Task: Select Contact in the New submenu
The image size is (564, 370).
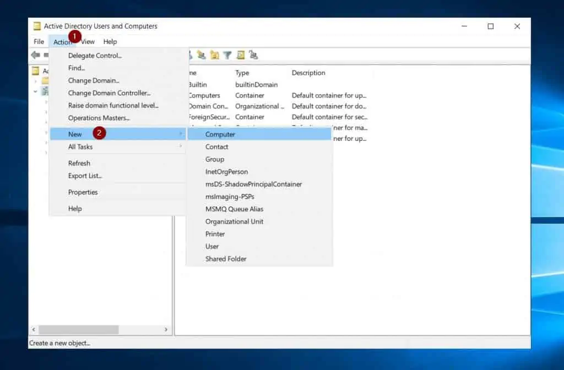Action: pos(259,146)
